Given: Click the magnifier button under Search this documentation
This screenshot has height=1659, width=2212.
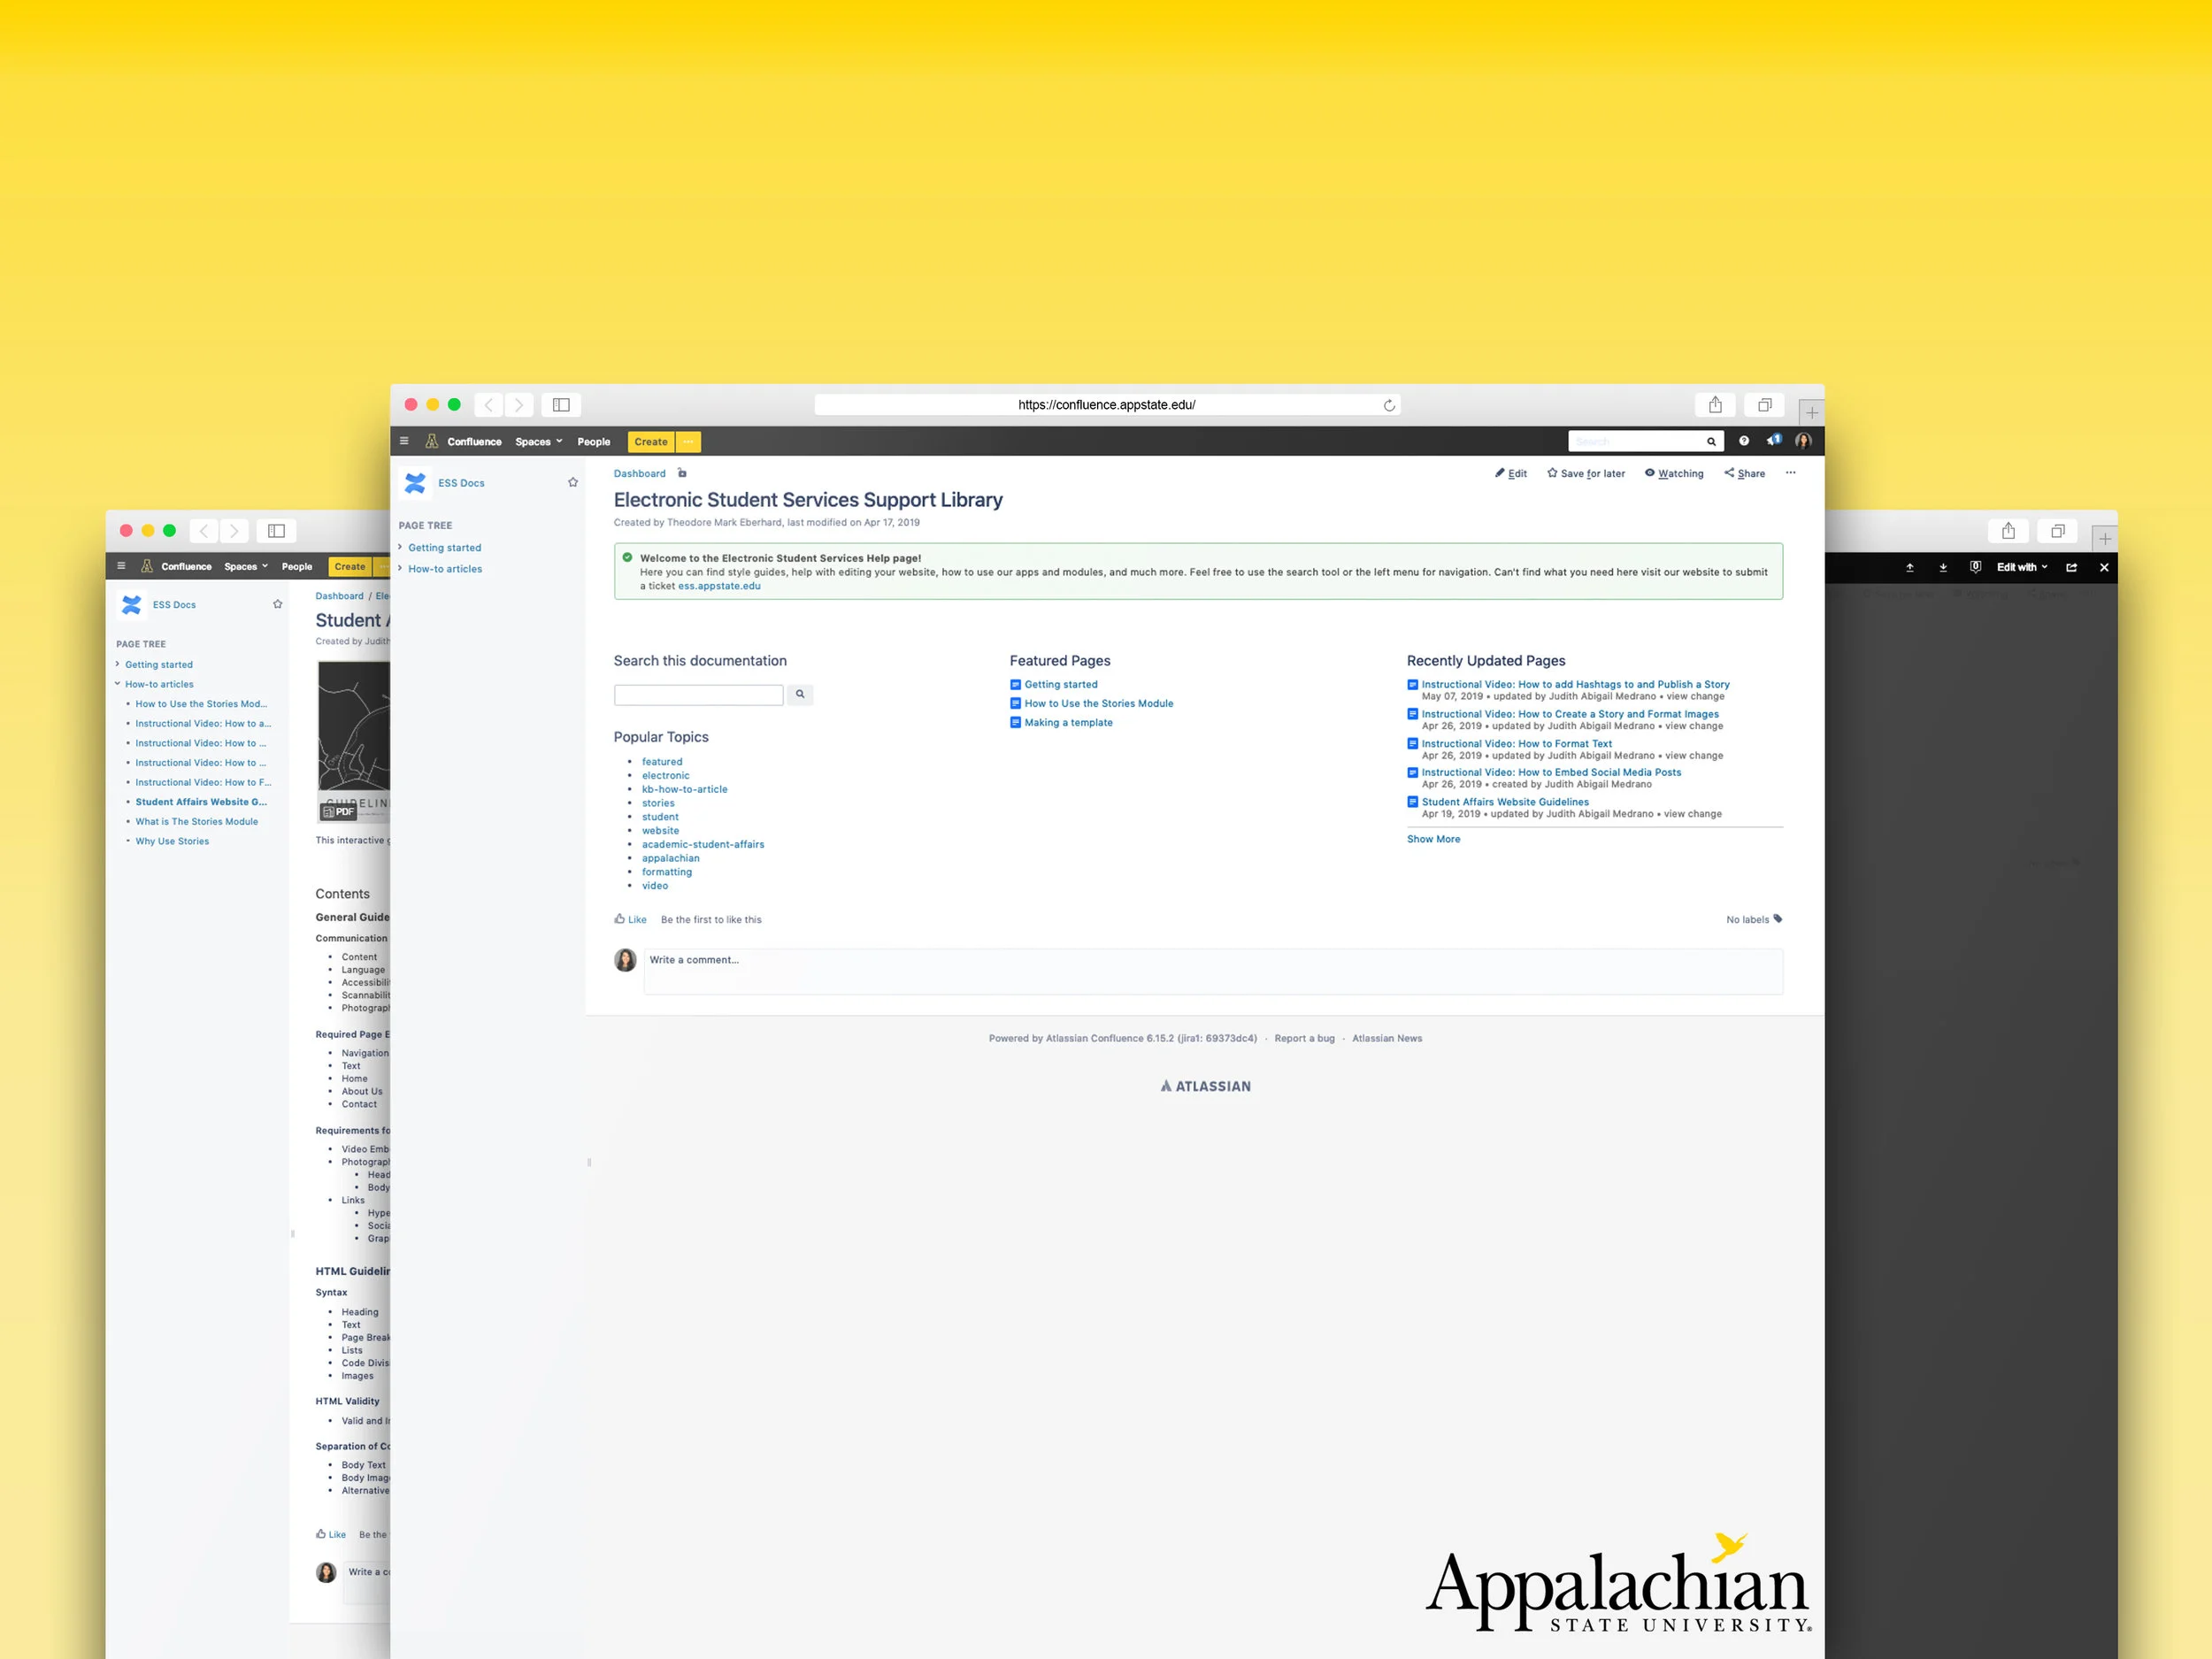Looking at the screenshot, I should click(800, 694).
